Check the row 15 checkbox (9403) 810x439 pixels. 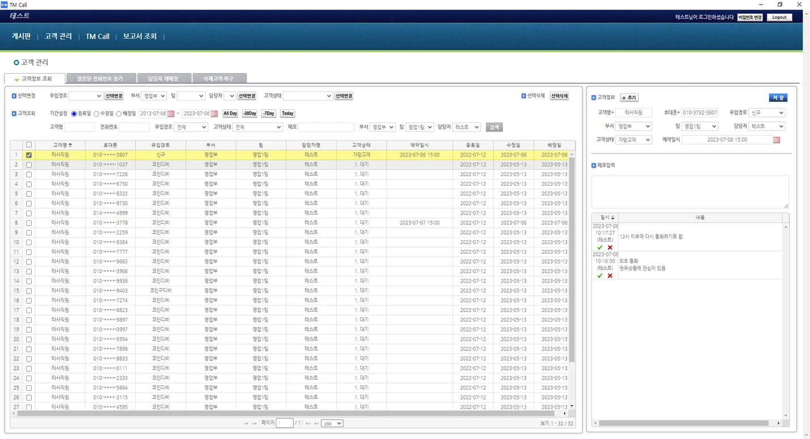click(x=29, y=291)
